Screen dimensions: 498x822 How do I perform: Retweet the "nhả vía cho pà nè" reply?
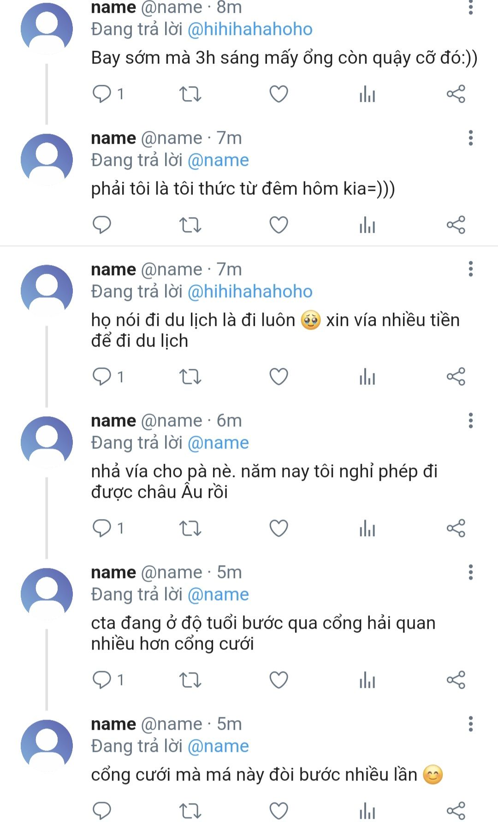(x=190, y=528)
